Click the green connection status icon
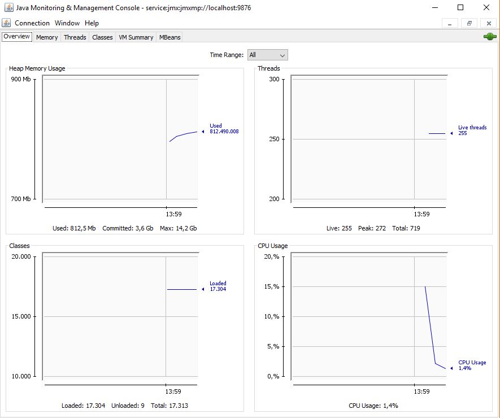 click(x=490, y=37)
